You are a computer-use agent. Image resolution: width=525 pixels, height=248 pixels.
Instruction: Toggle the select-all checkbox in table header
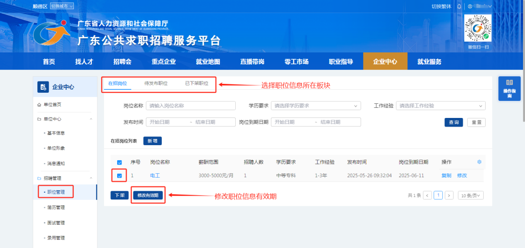tap(120, 162)
